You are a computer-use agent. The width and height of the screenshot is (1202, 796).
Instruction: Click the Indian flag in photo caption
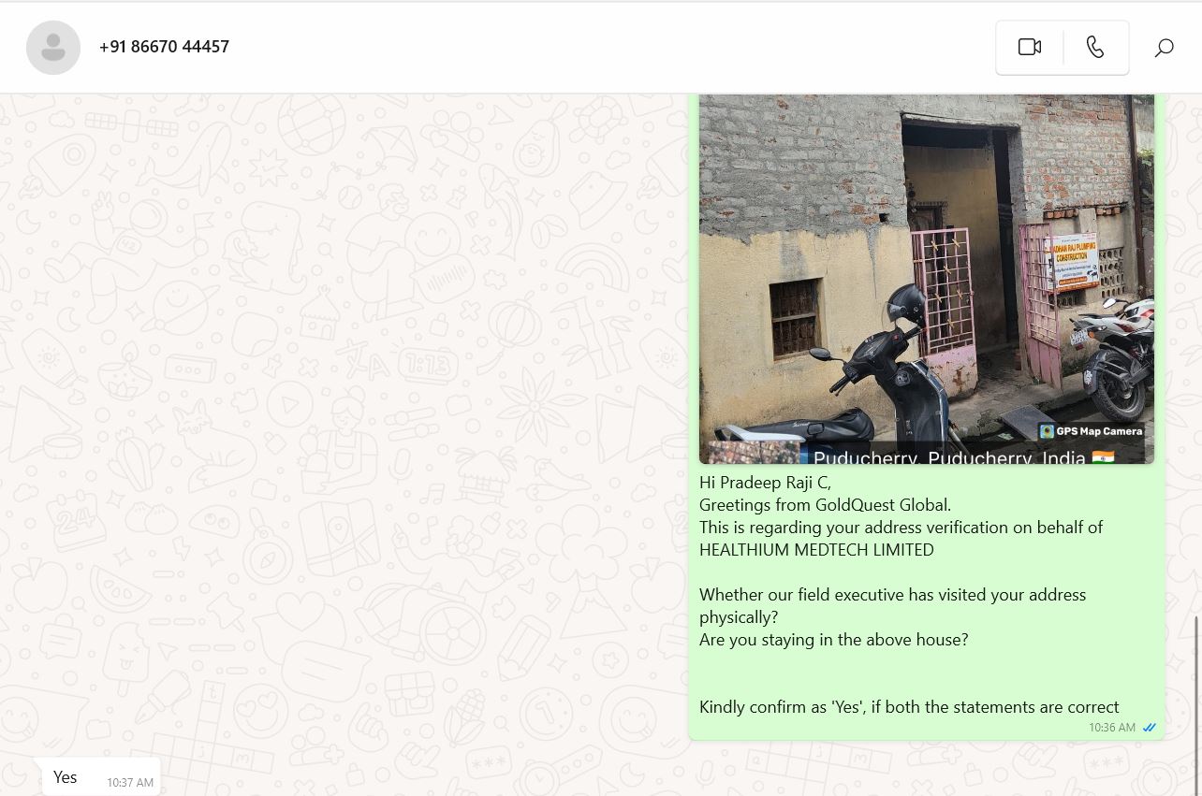pyautogui.click(x=1103, y=457)
